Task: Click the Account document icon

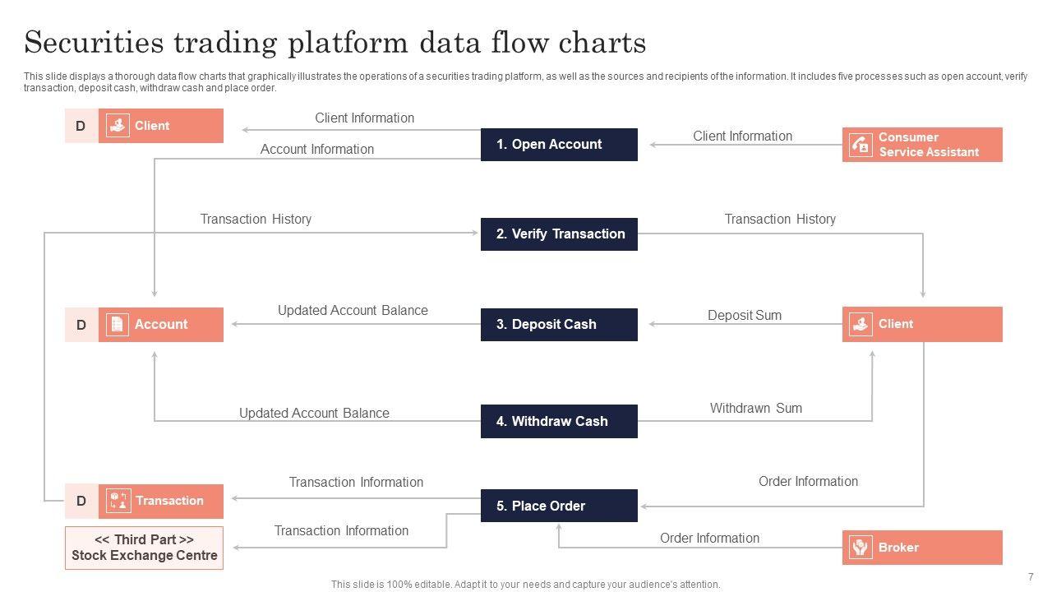Action: tap(118, 325)
